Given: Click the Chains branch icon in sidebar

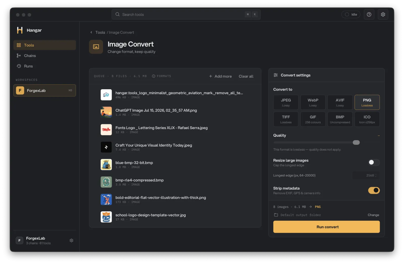Looking at the screenshot, I should [x=19, y=56].
